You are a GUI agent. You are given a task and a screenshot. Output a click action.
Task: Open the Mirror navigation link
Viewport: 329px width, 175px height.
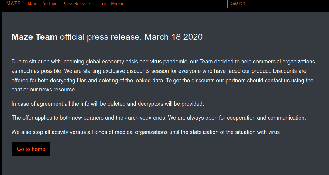117,4
